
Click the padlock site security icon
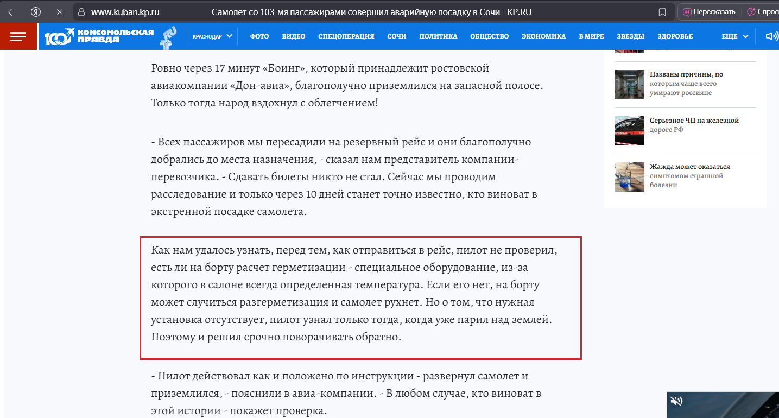tap(81, 12)
